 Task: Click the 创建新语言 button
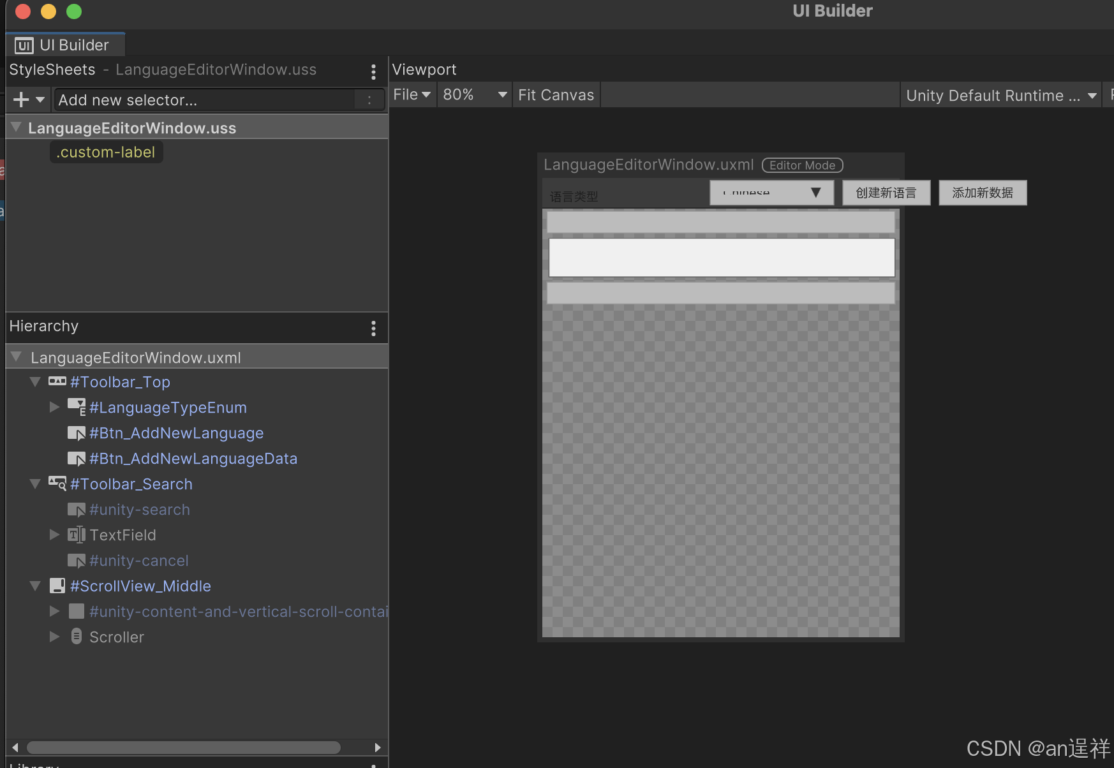886,192
